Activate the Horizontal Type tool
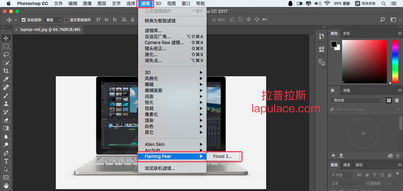Screen dimensions: 403x191 click(6, 161)
